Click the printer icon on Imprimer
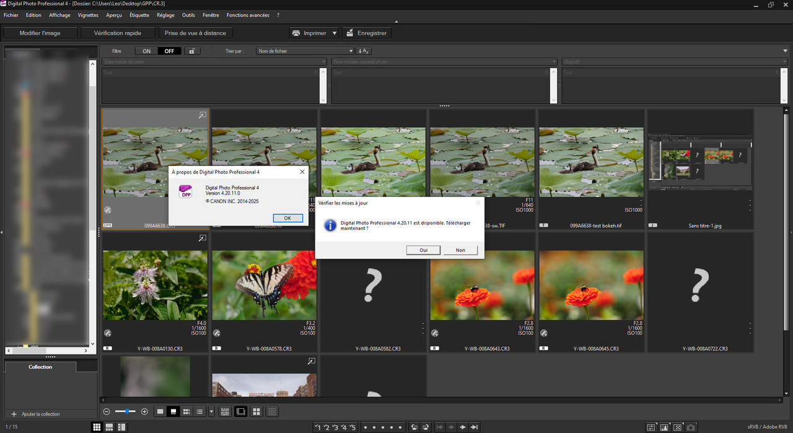Image resolution: width=793 pixels, height=433 pixels. 296,33
